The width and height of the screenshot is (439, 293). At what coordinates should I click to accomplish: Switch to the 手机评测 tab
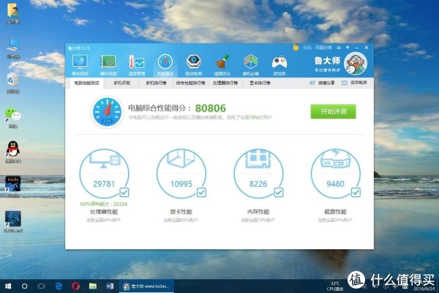(121, 83)
